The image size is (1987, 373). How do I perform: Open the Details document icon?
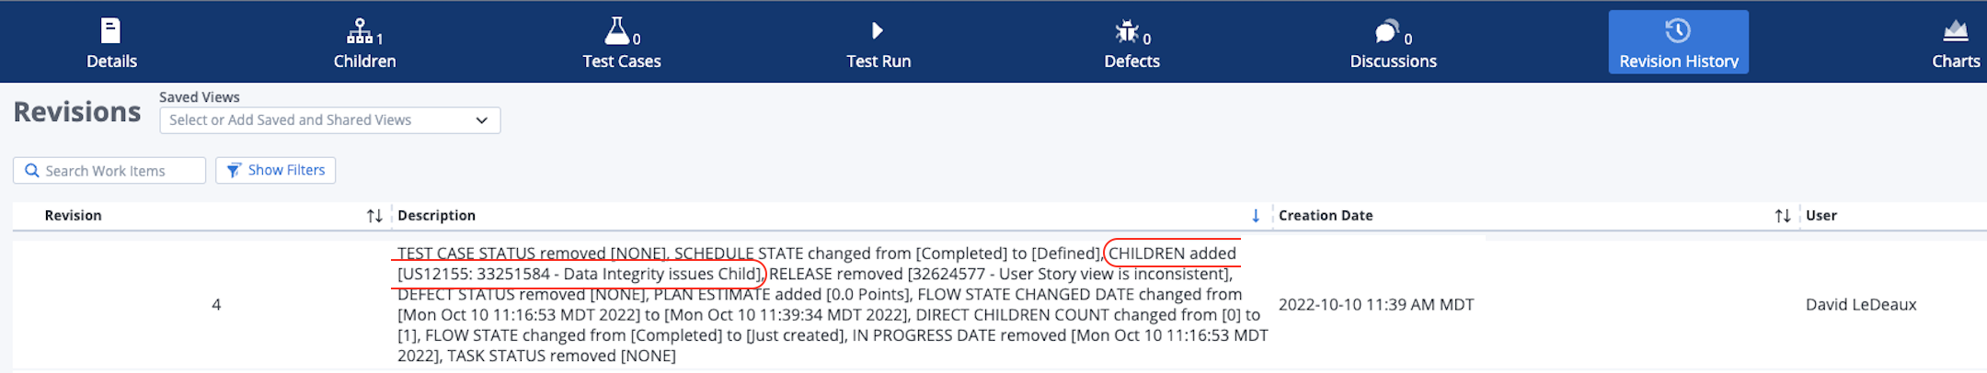coord(110,31)
